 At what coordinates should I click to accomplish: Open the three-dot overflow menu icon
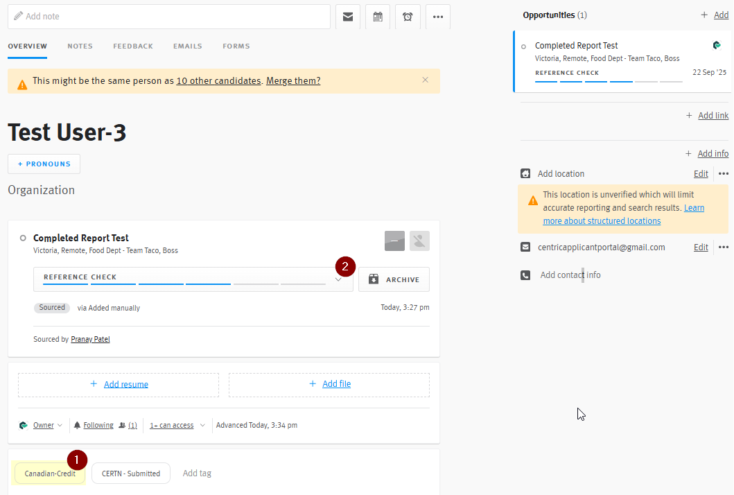point(437,17)
